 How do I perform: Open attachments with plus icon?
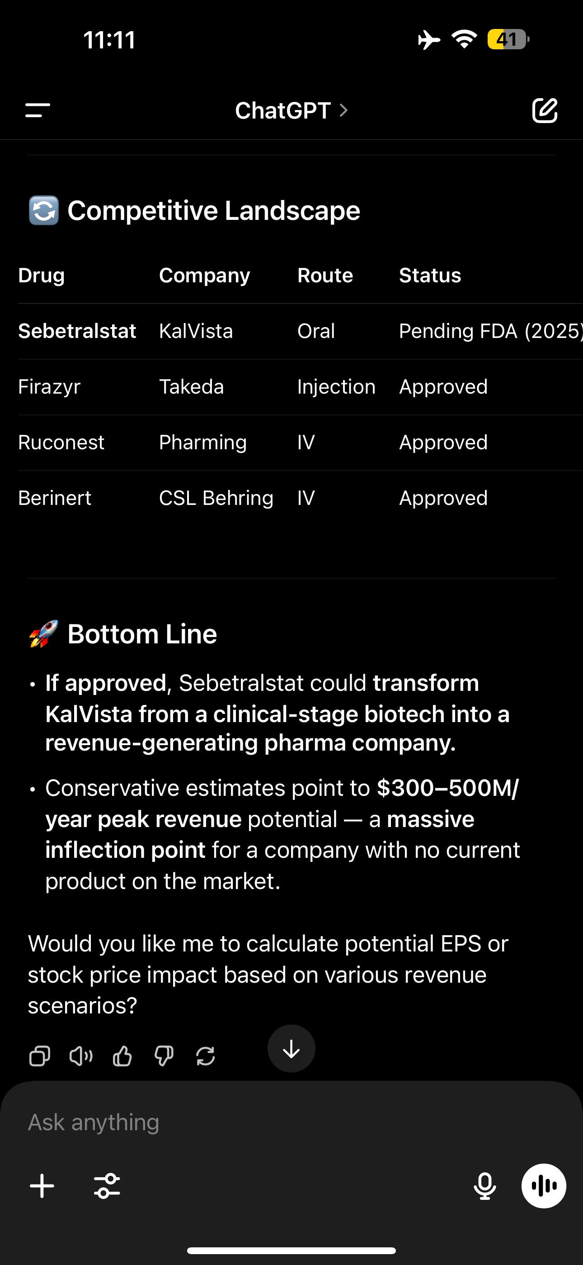pyautogui.click(x=42, y=1186)
